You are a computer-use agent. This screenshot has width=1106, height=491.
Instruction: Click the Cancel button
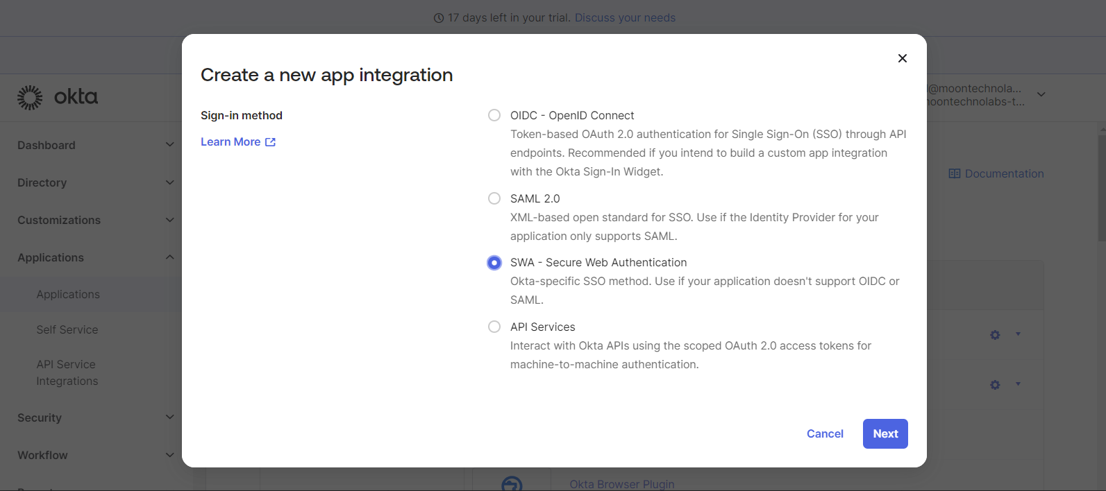coord(825,433)
